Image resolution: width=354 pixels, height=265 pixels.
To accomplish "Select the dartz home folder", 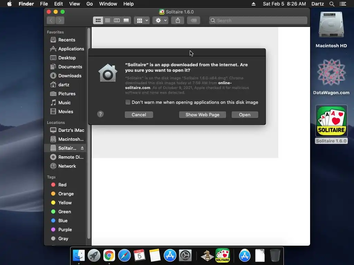I will [65, 85].
